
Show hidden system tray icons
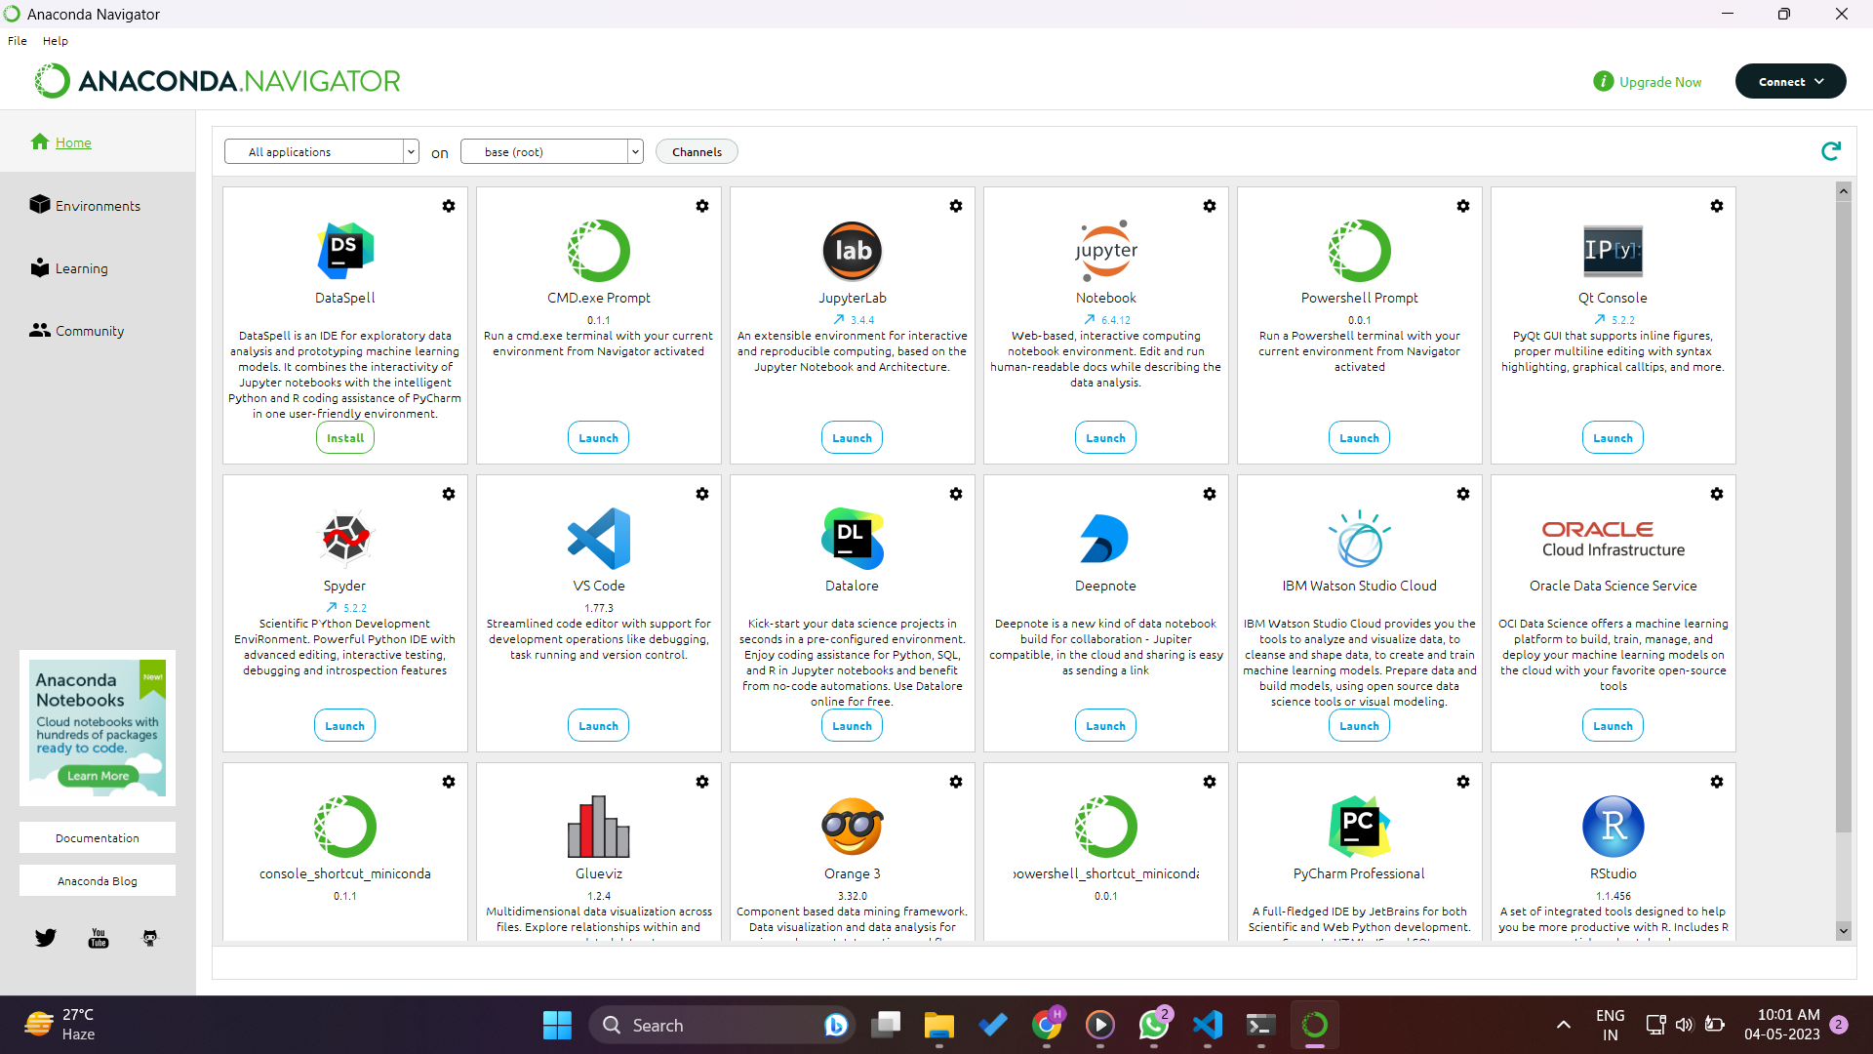(x=1564, y=1025)
